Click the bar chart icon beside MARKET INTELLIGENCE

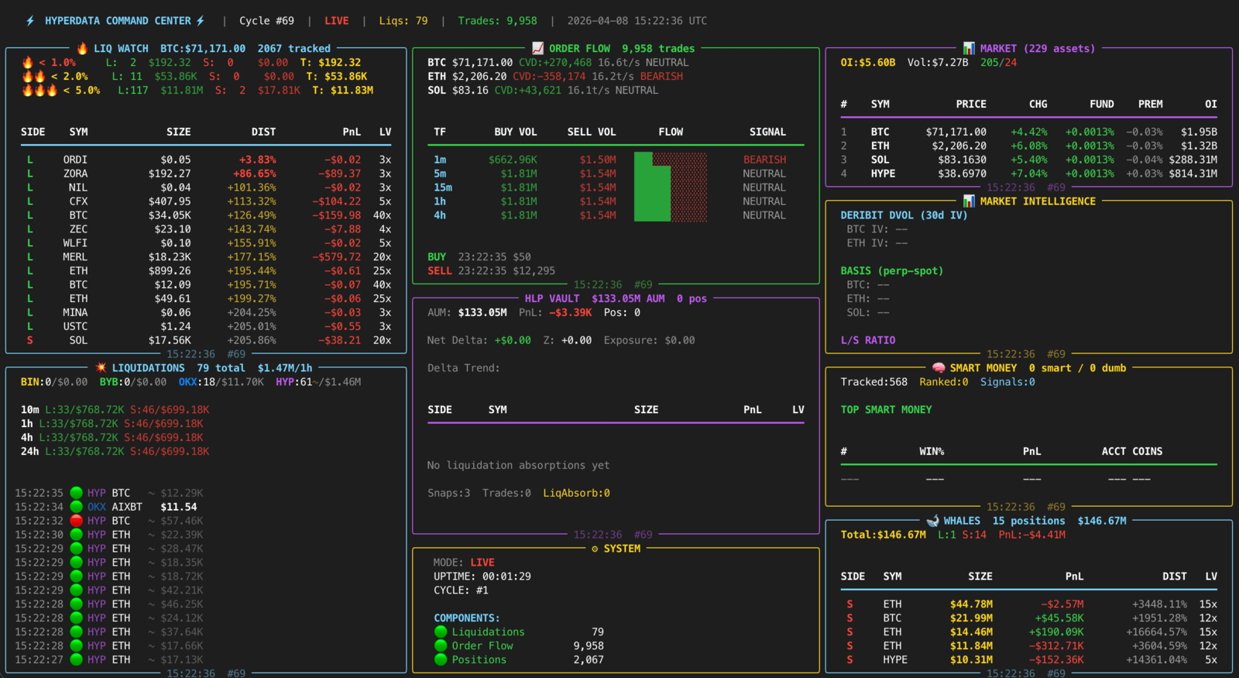pyautogui.click(x=969, y=201)
